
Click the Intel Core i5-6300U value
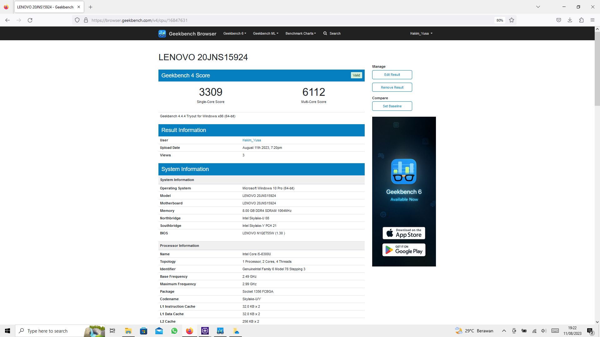coord(257,254)
